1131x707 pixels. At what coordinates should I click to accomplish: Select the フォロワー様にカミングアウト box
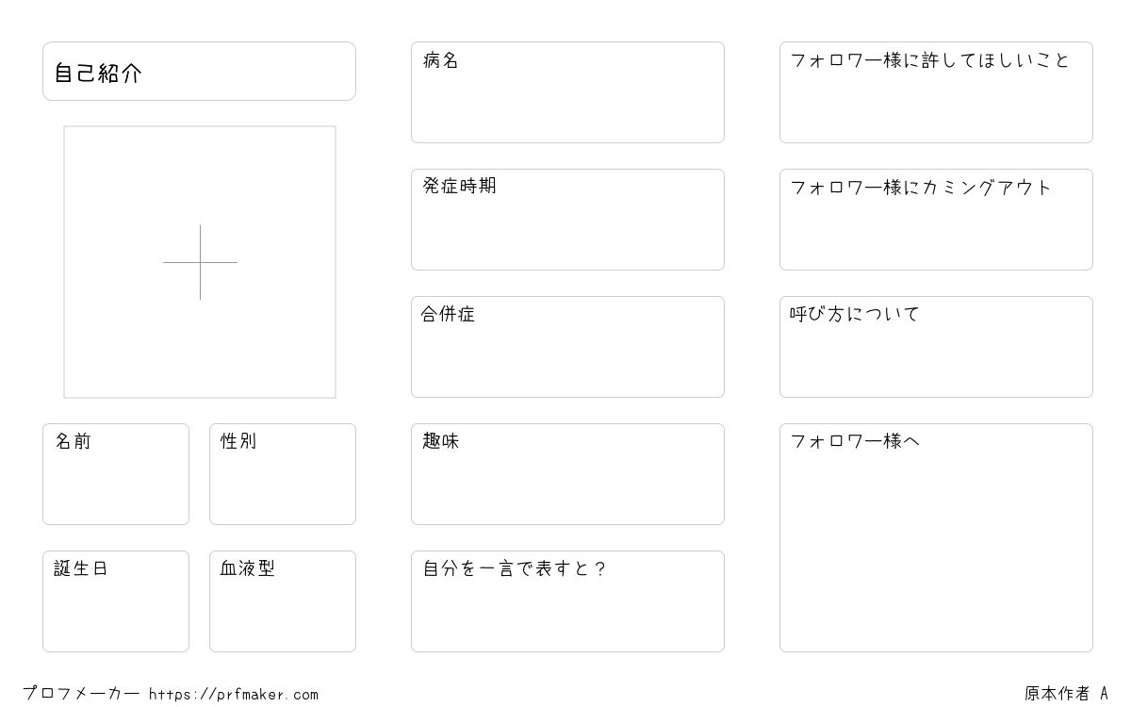(936, 220)
